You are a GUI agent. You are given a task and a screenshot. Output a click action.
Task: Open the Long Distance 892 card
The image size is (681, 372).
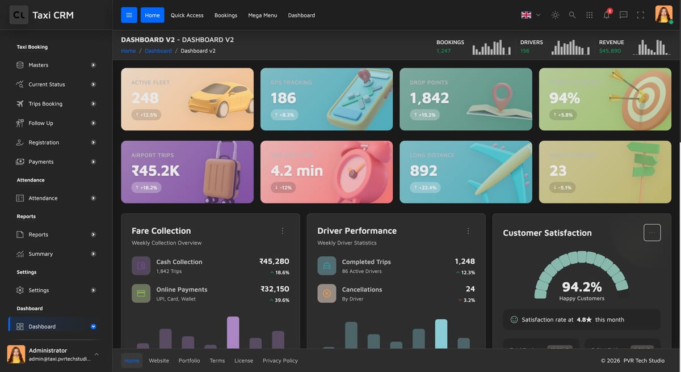pos(466,172)
